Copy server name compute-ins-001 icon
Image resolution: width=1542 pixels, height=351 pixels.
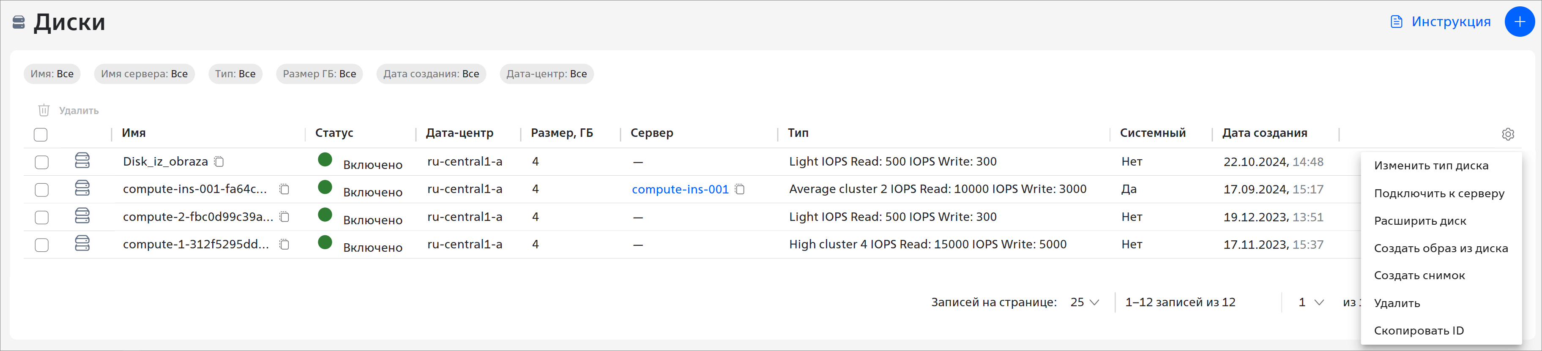pyautogui.click(x=740, y=190)
